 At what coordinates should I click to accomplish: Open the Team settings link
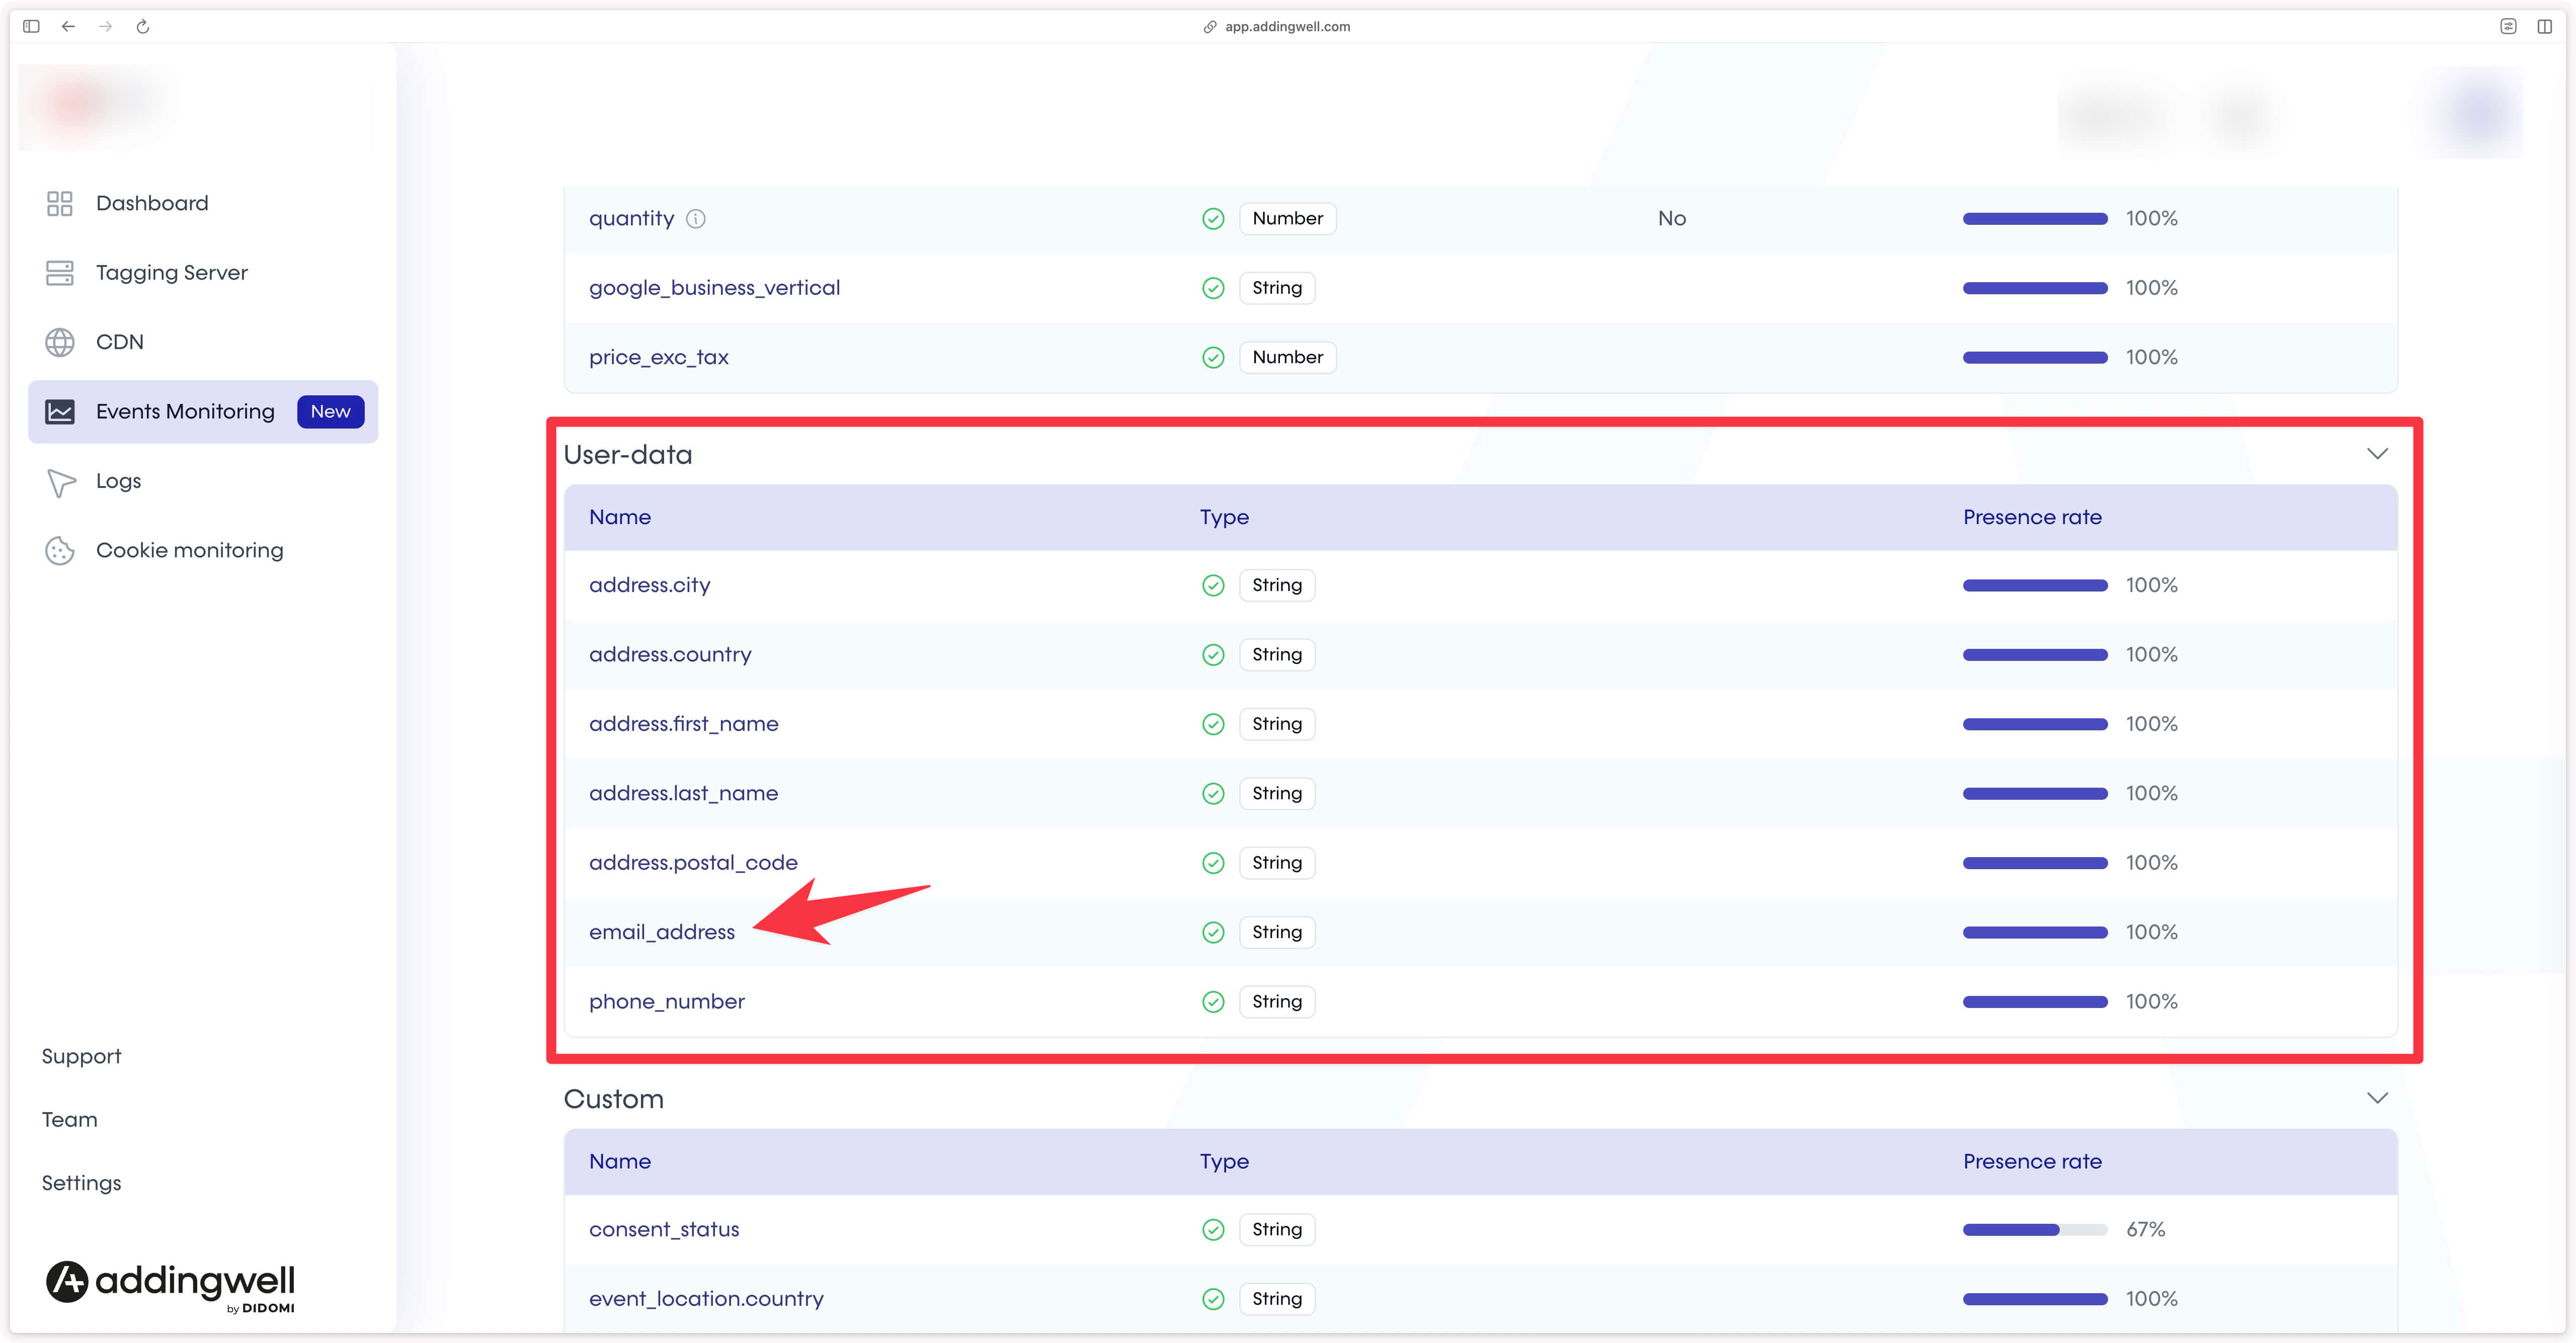(69, 1119)
